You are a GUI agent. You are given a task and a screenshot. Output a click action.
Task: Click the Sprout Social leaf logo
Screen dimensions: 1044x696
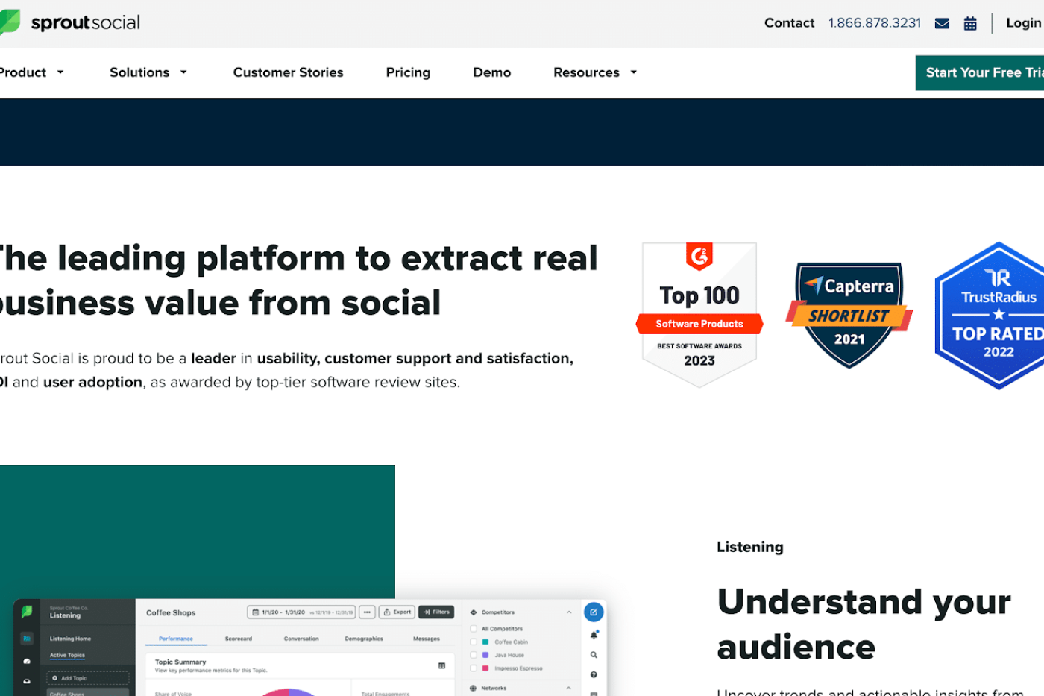point(11,22)
